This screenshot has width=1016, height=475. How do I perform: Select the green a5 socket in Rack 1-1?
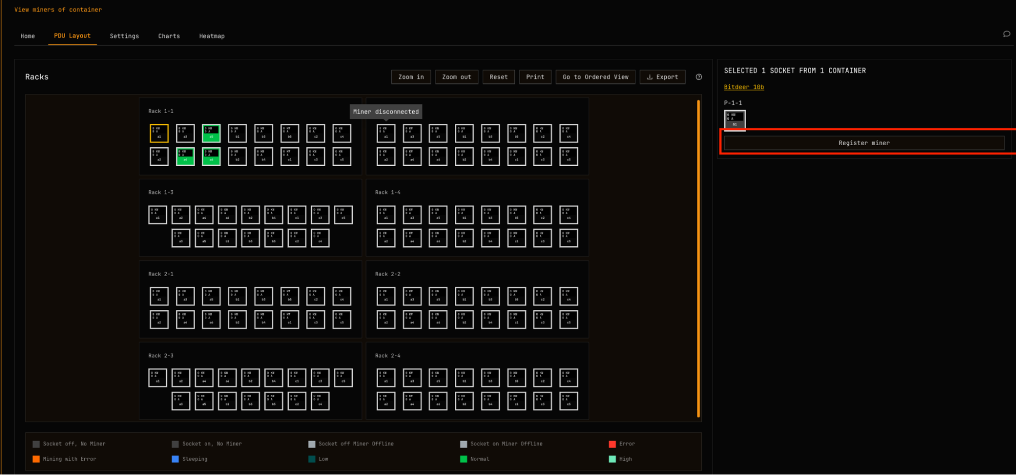pos(211,133)
